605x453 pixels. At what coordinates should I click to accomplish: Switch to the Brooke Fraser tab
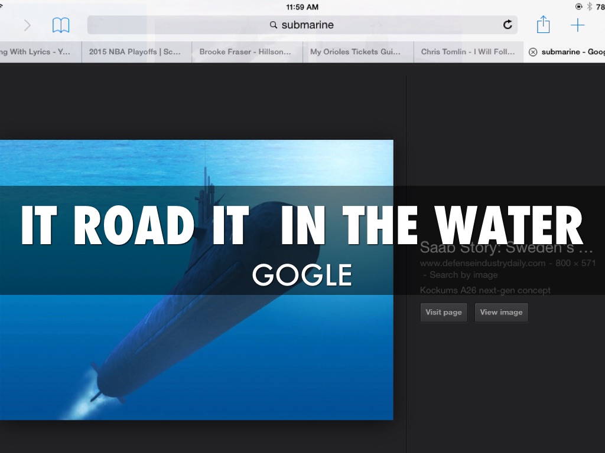coord(245,52)
